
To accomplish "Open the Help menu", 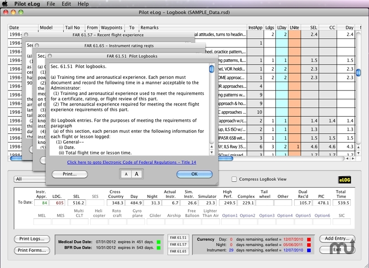I will pyautogui.click(x=83, y=4).
